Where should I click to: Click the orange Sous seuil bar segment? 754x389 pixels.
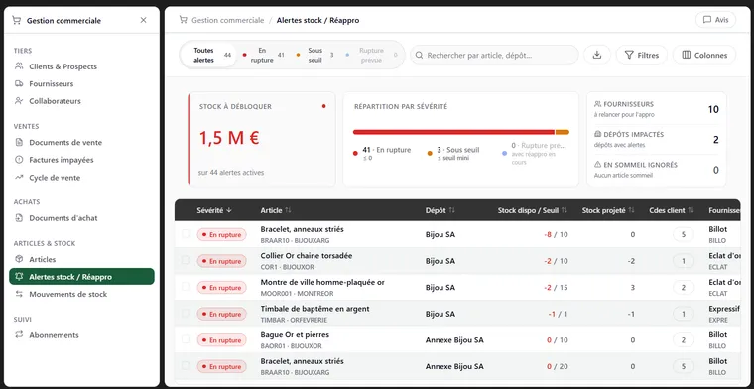(563, 132)
